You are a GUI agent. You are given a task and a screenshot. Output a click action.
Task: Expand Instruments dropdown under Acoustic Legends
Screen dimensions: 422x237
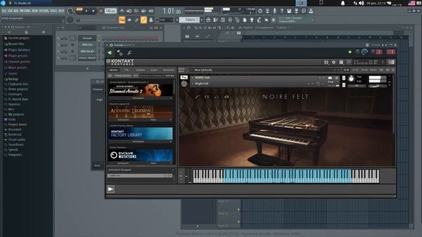(x=124, y=120)
